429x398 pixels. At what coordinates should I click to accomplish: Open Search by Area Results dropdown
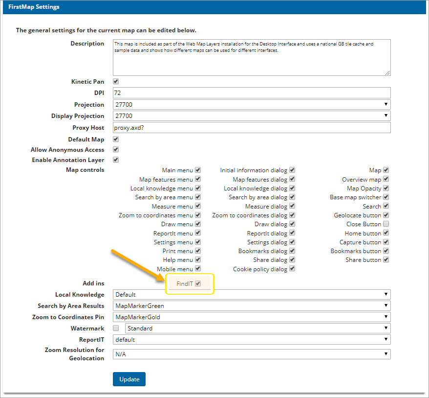(252, 305)
